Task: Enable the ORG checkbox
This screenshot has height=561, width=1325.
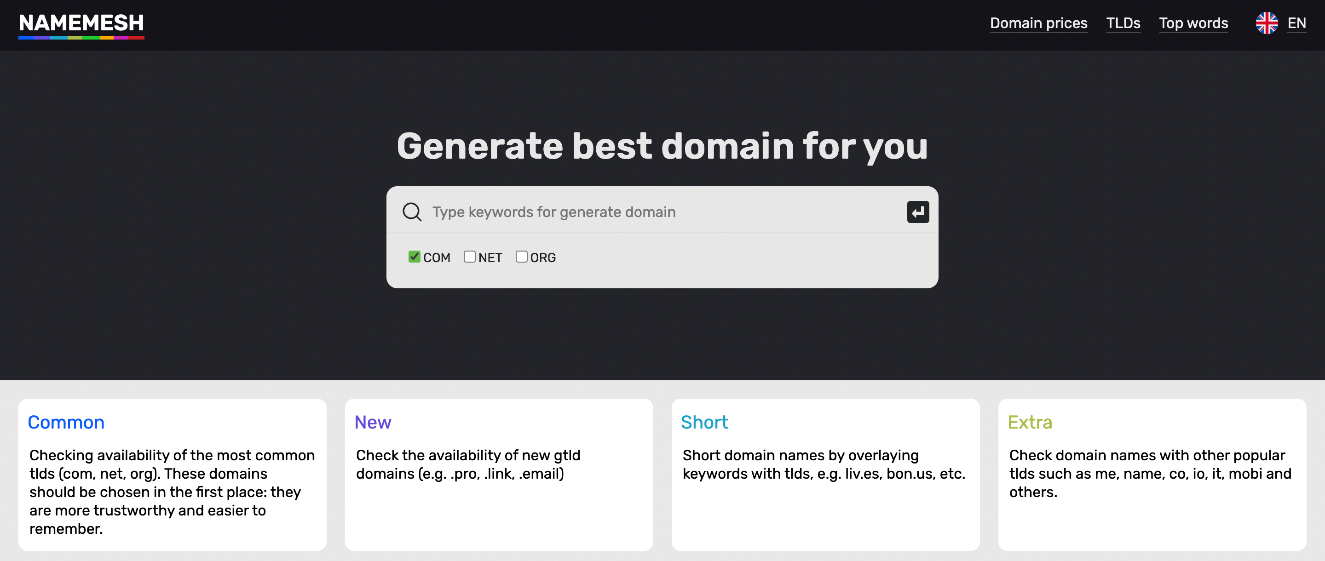Action: [x=521, y=257]
